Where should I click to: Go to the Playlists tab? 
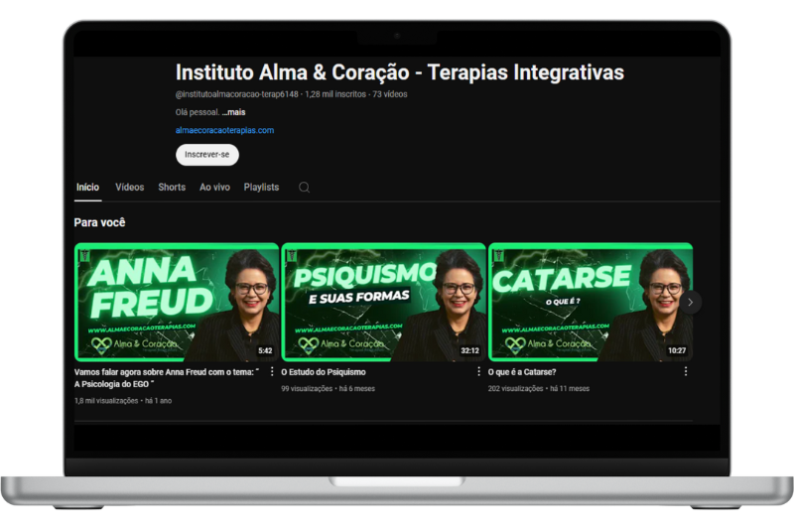pos(261,188)
